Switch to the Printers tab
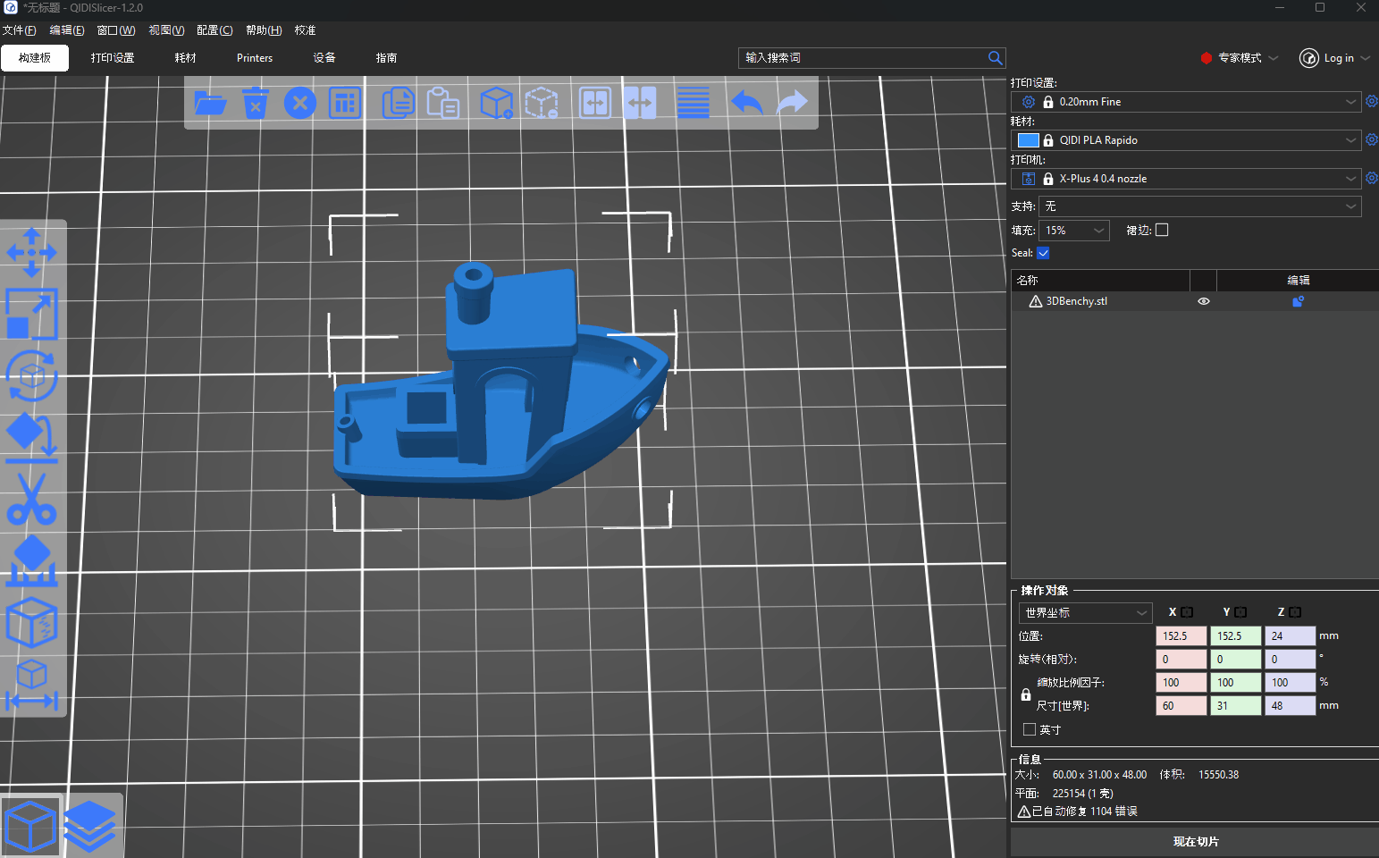 (255, 58)
